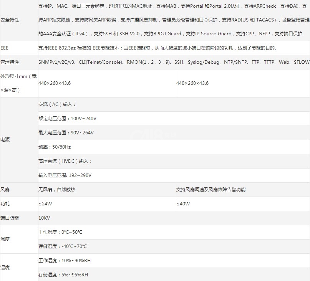
Task: Select the 频率 50/60Hz line
Action: click(x=55, y=147)
